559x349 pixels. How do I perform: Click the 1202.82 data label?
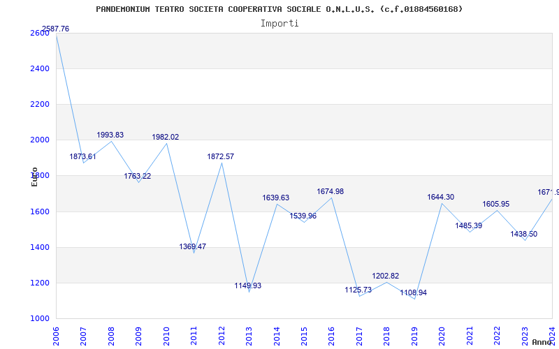coord(386,276)
